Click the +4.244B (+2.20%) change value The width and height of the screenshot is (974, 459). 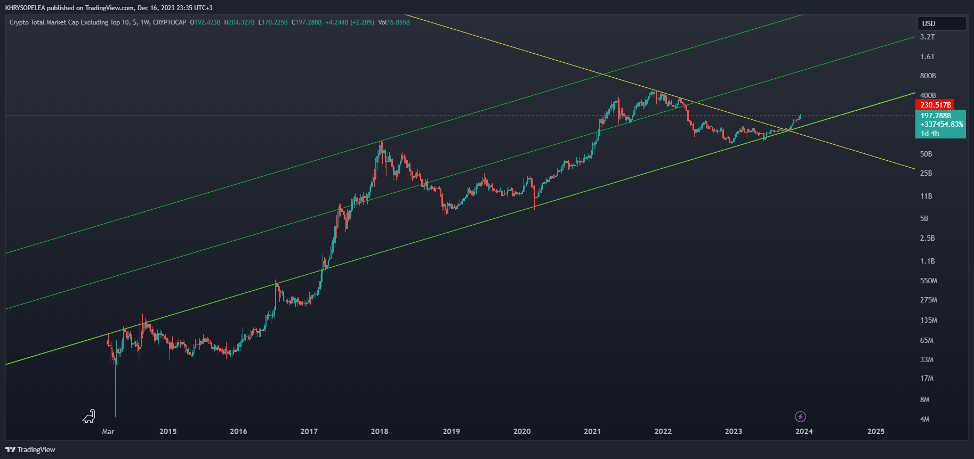pyautogui.click(x=350, y=22)
